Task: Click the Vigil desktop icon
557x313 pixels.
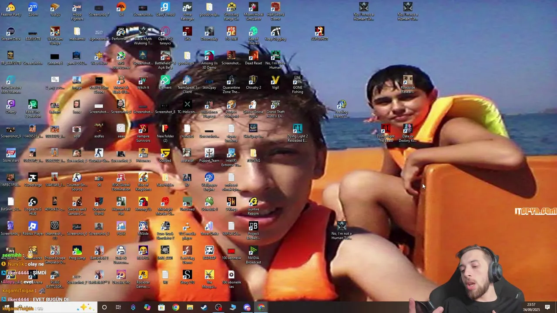Action: 275,83
